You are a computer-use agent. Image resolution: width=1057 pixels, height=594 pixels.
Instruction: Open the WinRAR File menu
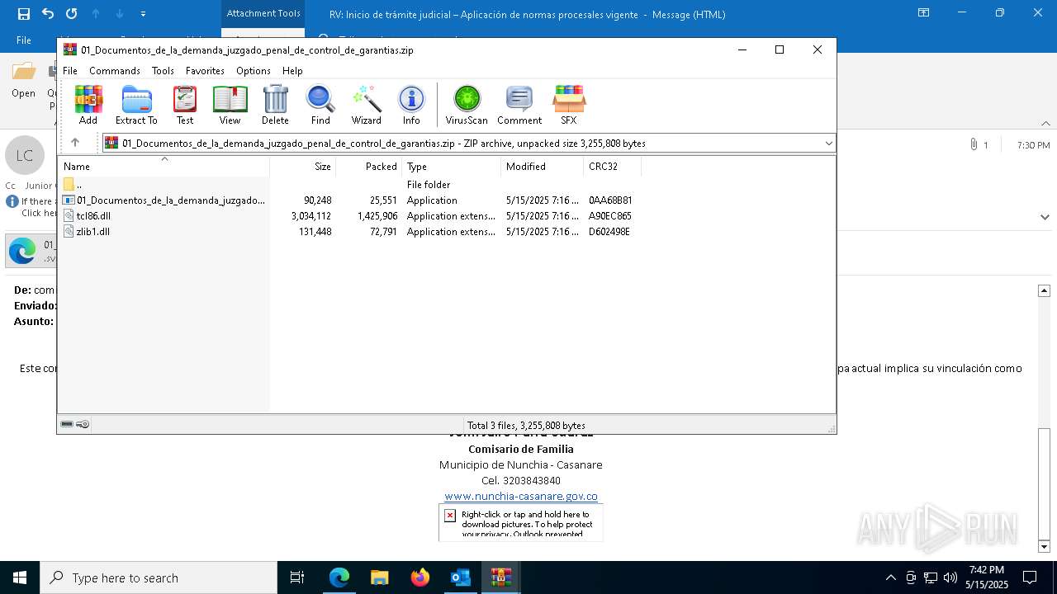pos(70,71)
